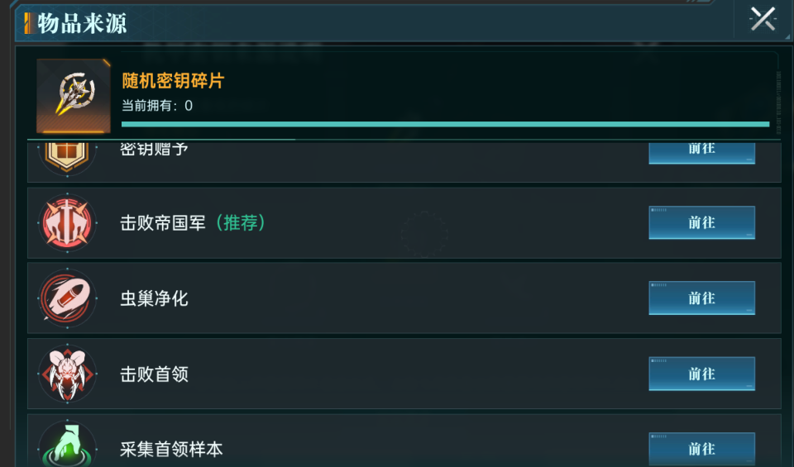
Task: Close the 物品来源 dialog
Action: pyautogui.click(x=762, y=19)
